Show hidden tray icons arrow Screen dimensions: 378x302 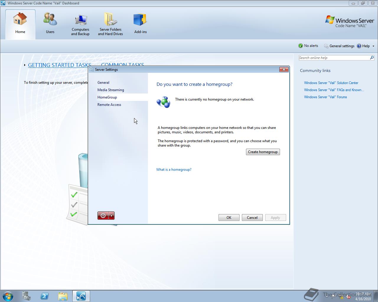point(327,296)
